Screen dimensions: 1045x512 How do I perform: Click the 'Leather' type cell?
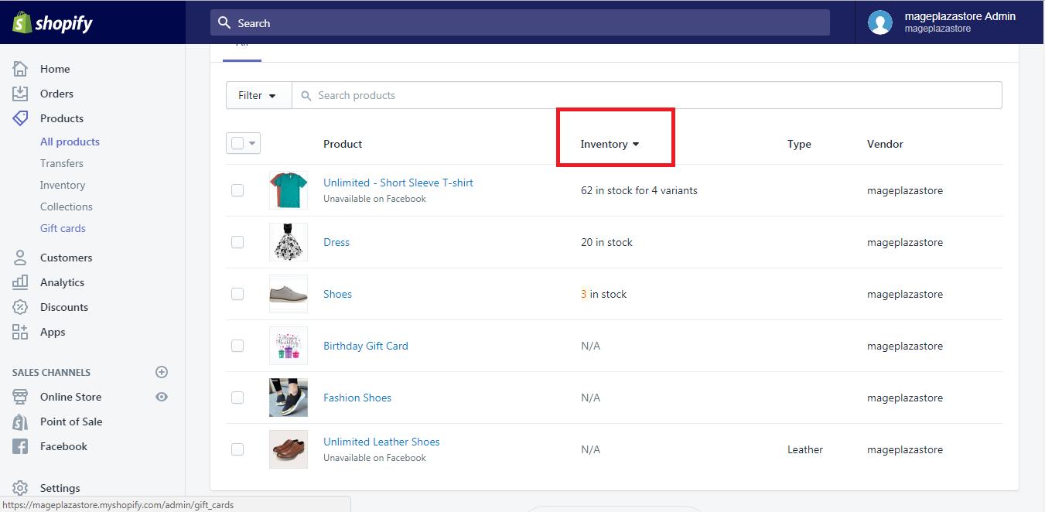tap(805, 449)
